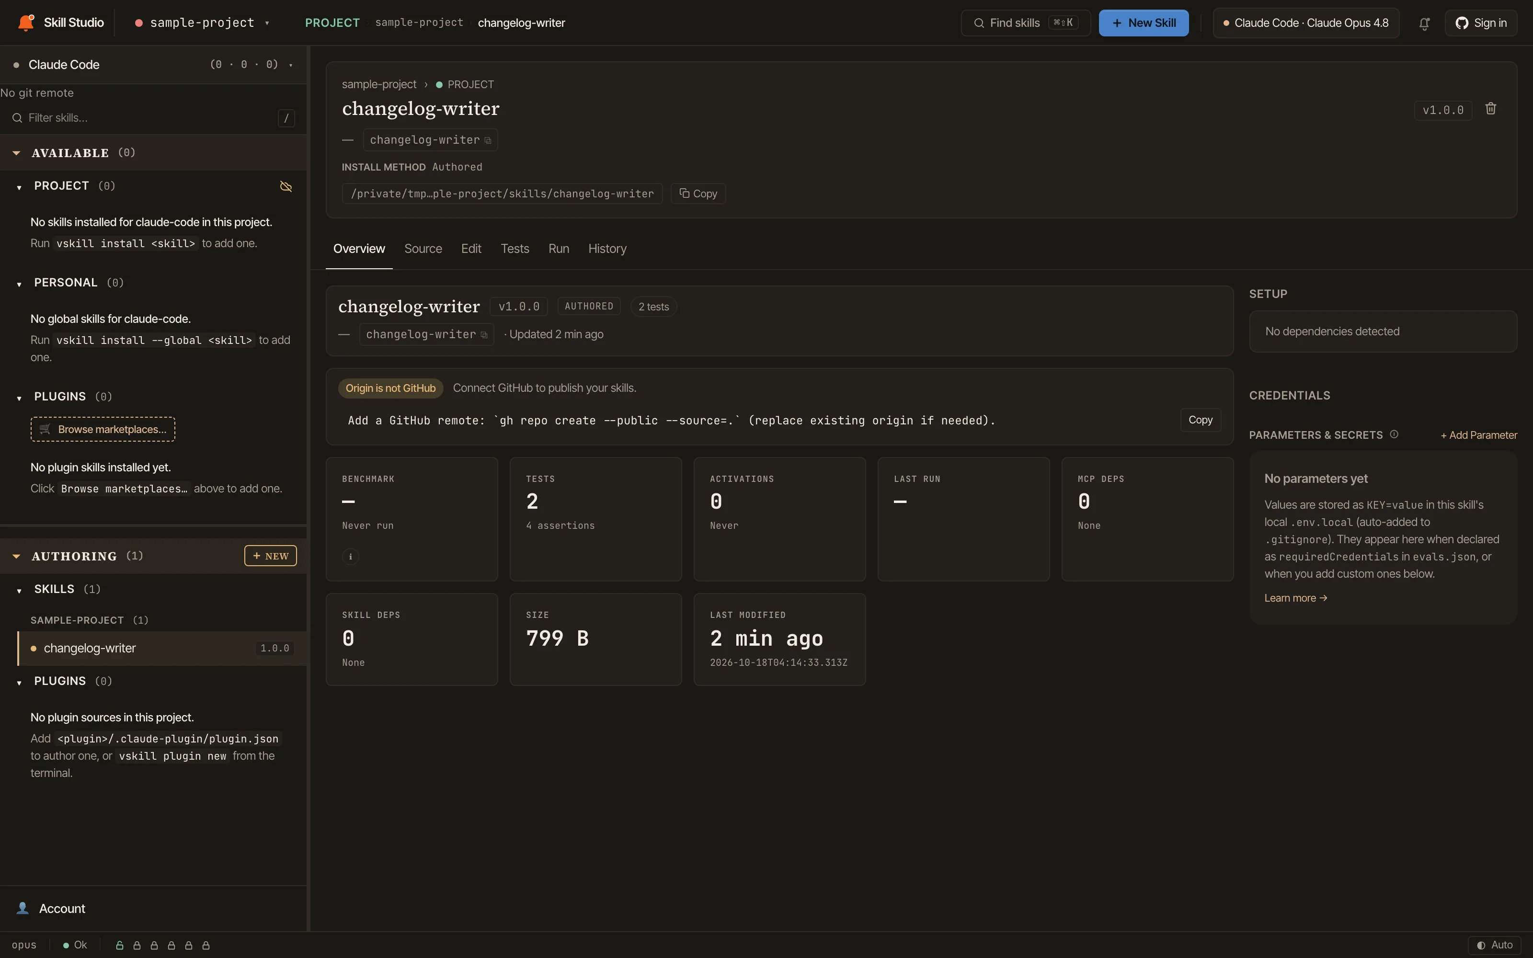
Task: Open the Claude Code agent dropdown in sidebar
Action: (x=153, y=65)
